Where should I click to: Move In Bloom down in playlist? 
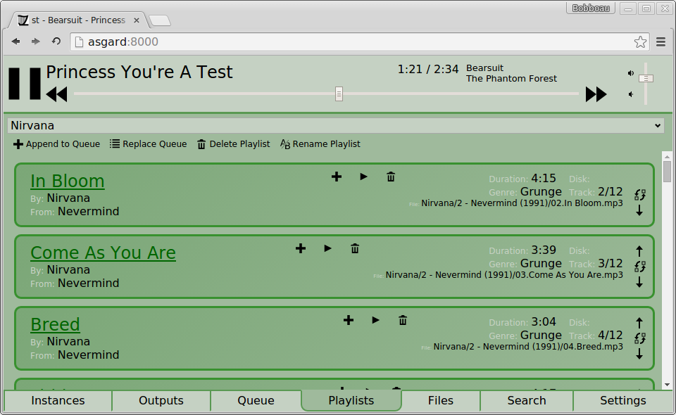pyautogui.click(x=639, y=210)
